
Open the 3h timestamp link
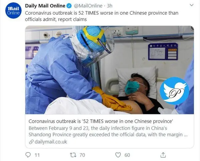109,6
